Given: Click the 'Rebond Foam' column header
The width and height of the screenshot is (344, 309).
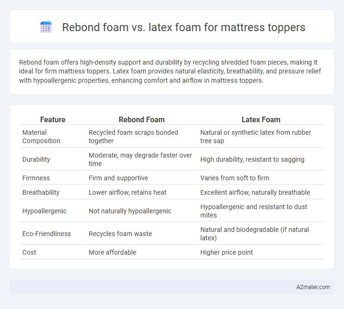Looking at the screenshot, I should click(x=142, y=119).
